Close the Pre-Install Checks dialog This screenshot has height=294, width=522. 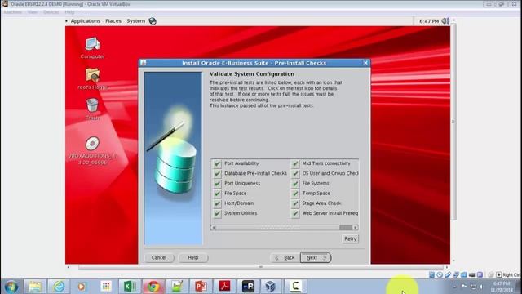click(365, 63)
